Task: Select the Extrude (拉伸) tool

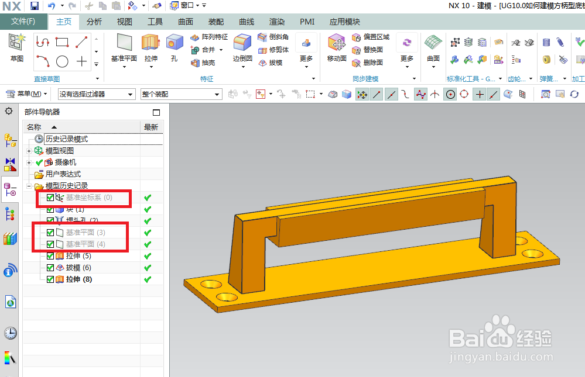Action: pyautogui.click(x=151, y=48)
